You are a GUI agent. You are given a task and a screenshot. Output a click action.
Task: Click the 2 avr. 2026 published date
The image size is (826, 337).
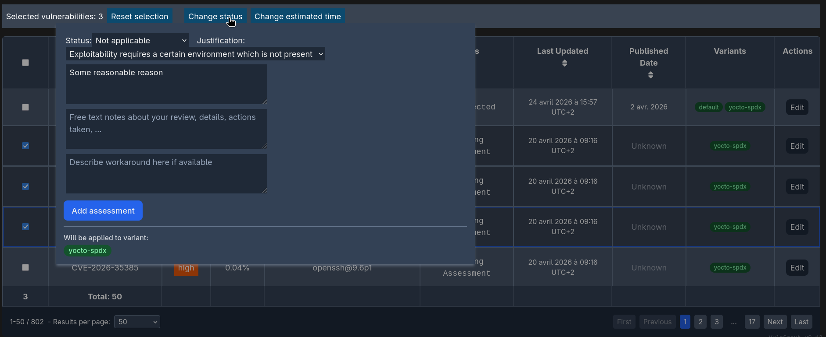pos(649,107)
